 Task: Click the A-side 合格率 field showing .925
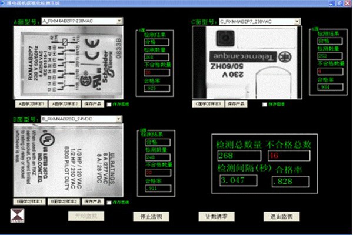157,88
